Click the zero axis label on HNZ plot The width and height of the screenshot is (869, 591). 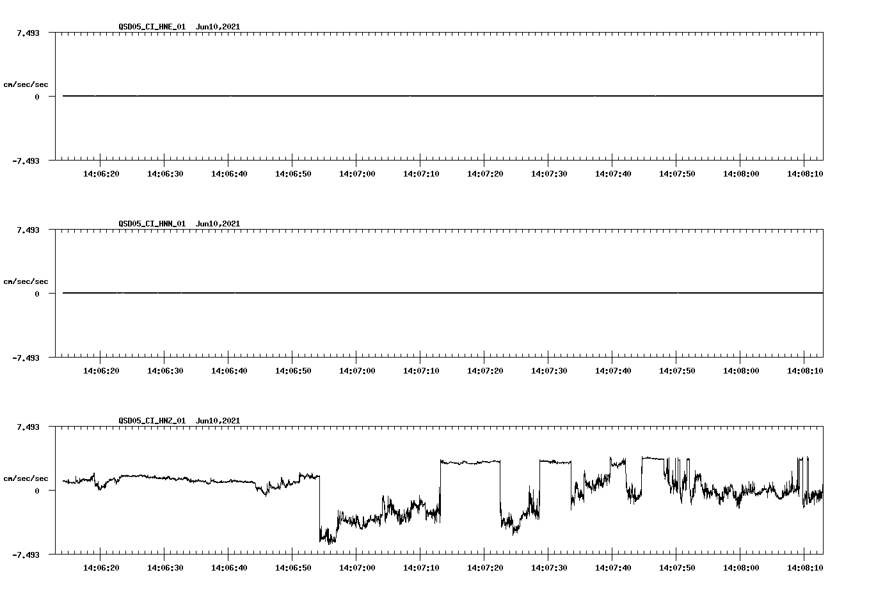click(x=37, y=491)
